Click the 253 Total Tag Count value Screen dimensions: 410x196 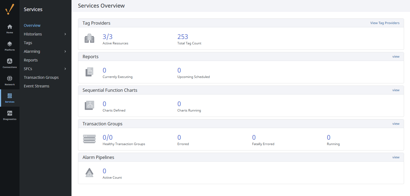point(183,37)
